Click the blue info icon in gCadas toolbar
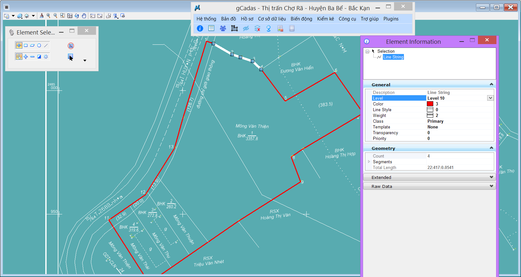The width and height of the screenshot is (521, 277). (x=200, y=28)
